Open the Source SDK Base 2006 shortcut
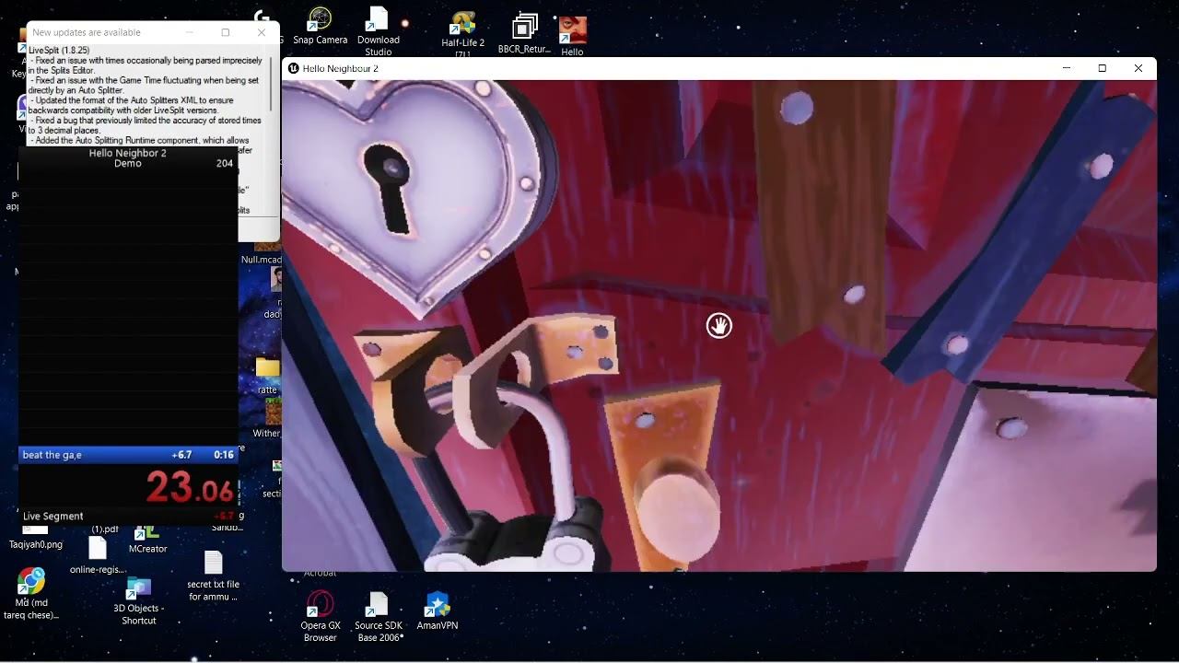 (x=379, y=615)
